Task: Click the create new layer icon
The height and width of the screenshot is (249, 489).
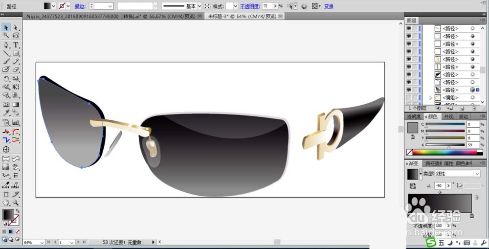Action: click(462, 108)
